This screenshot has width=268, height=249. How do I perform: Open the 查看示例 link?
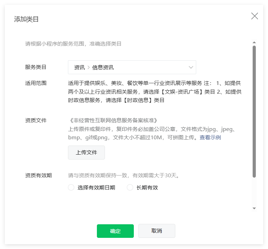coord(210,137)
